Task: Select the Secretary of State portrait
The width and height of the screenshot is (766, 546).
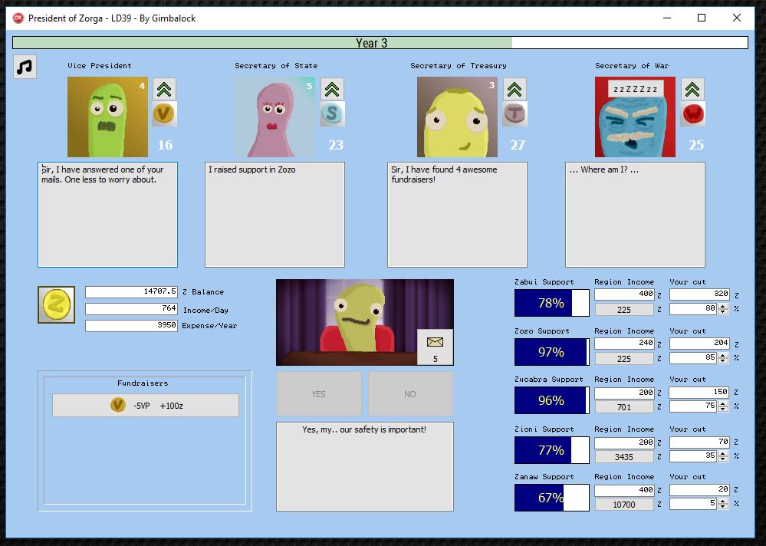Action: (x=275, y=117)
